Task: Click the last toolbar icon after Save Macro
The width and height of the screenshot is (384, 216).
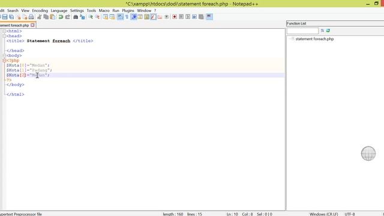Action: pyautogui.click(x=209, y=17)
